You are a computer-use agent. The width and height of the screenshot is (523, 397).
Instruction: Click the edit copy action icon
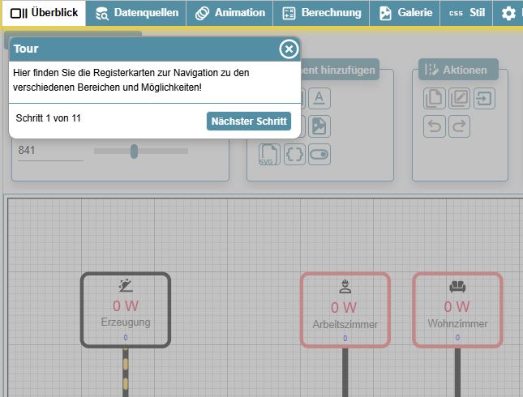tap(459, 98)
